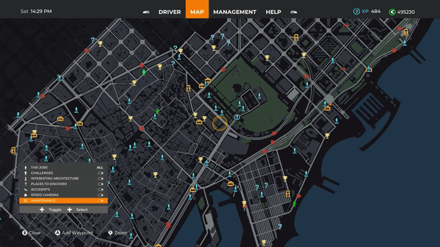Viewport: 440px width, 247px height.
Task: Click the Zoom prompt
Action: 121,233
